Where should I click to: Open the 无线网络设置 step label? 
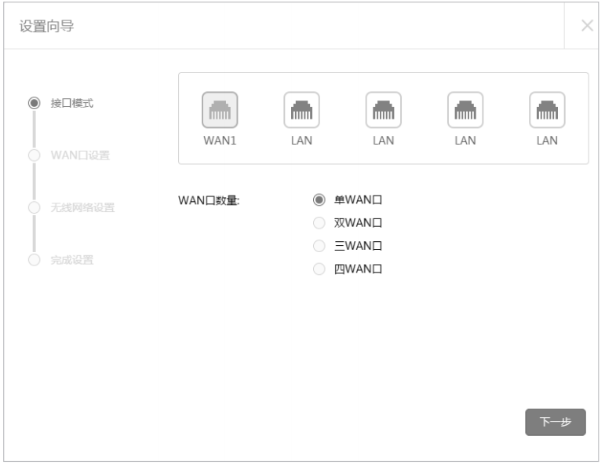point(82,207)
